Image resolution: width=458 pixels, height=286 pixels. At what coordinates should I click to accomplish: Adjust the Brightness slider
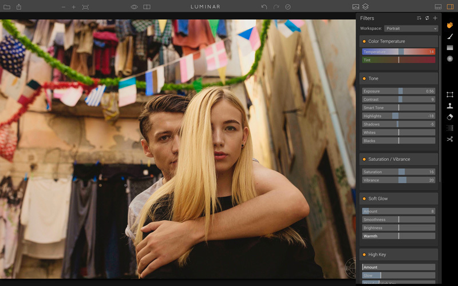click(398, 228)
